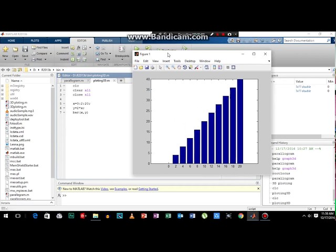The width and height of the screenshot is (336, 252).
Task: Open the Find dropdown arrow
Action: pos(109,59)
